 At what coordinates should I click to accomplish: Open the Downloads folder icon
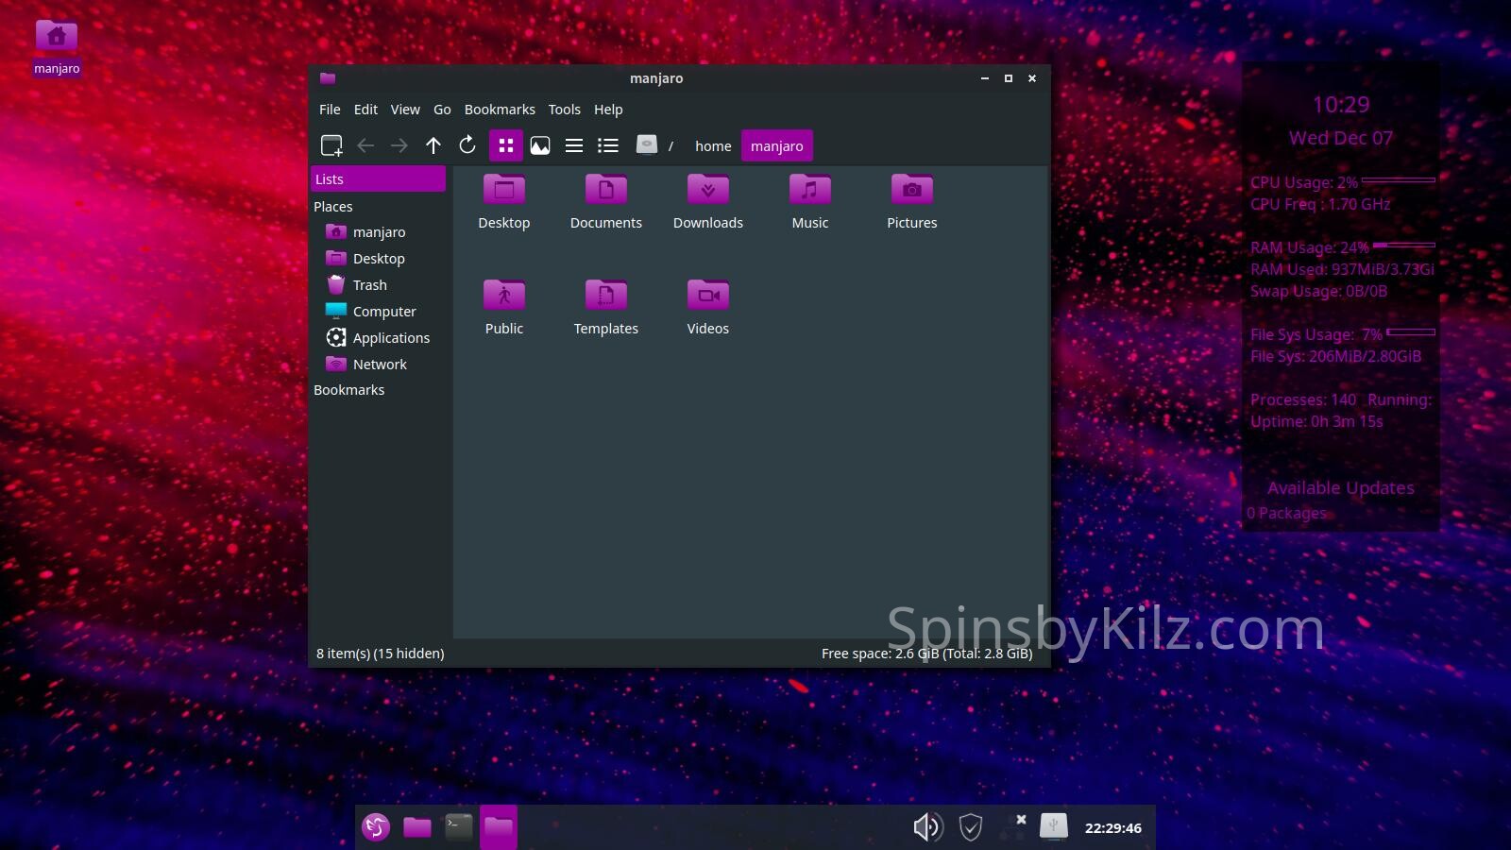[707, 191]
